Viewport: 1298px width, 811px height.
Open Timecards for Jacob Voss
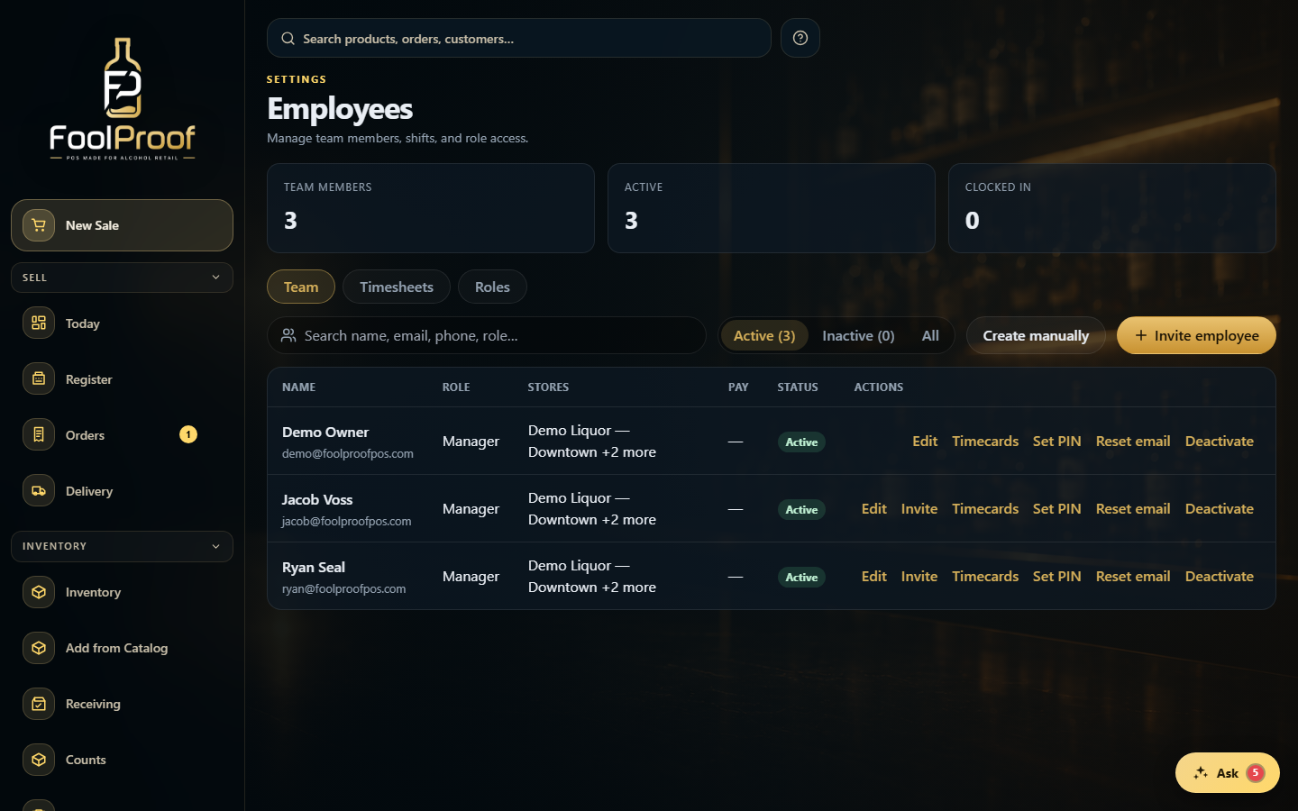pyautogui.click(x=985, y=508)
